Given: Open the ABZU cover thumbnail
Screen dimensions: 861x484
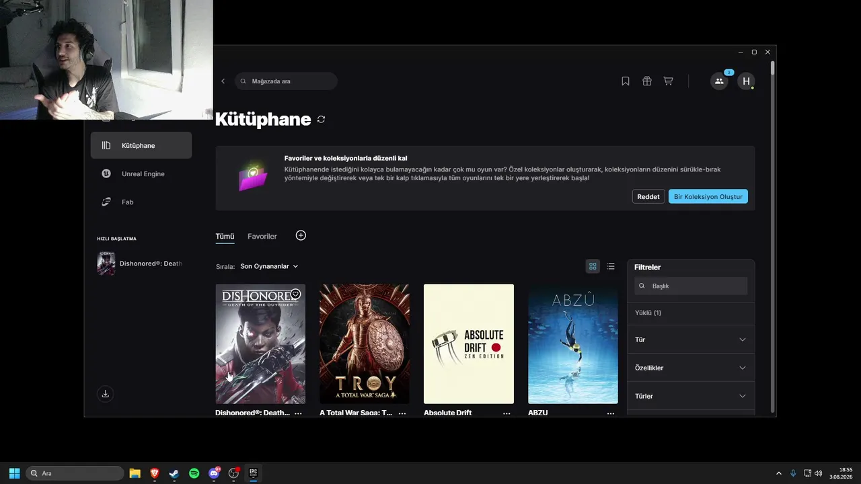Looking at the screenshot, I should [x=573, y=344].
